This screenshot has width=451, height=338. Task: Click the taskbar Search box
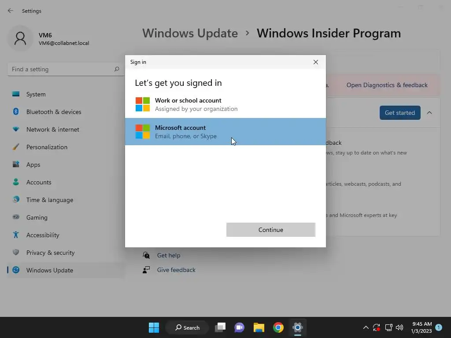click(x=187, y=327)
